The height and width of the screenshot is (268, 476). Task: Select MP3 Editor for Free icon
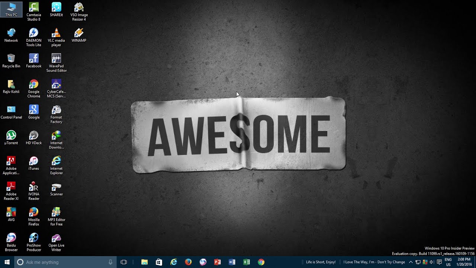[x=56, y=217]
